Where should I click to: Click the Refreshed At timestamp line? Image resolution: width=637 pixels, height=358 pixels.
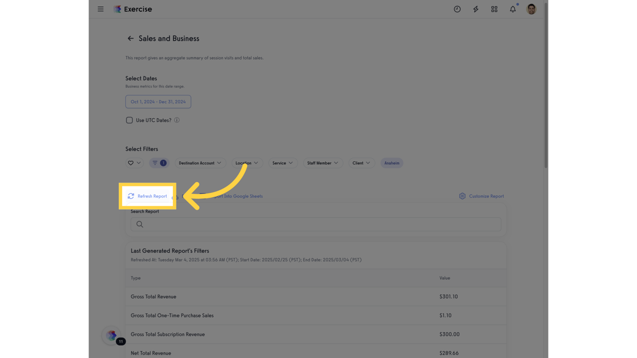coord(246,260)
